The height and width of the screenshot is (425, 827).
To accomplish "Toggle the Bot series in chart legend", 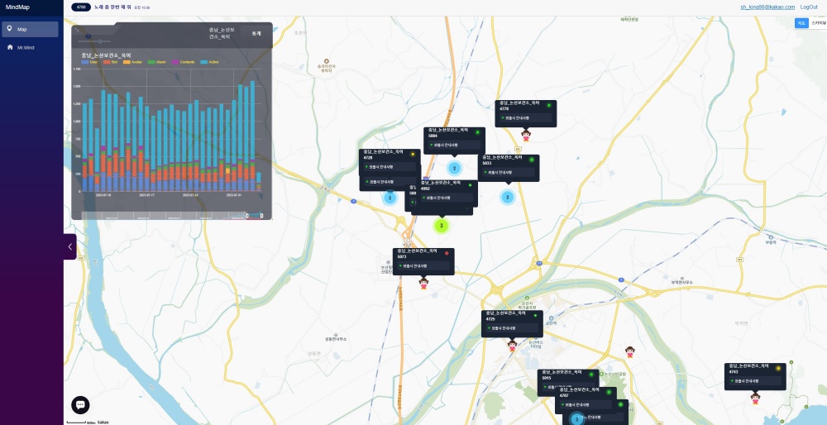I will click(110, 62).
